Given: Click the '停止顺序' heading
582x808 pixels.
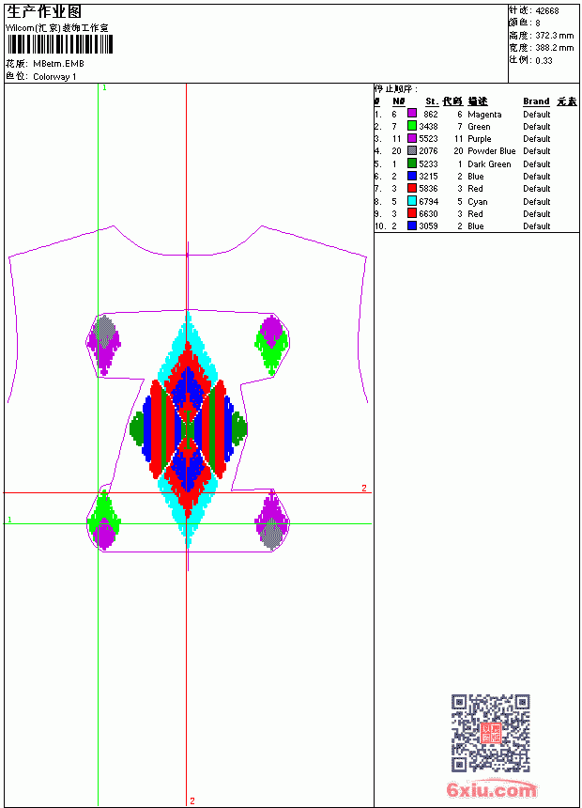Looking at the screenshot, I should pos(395,88).
